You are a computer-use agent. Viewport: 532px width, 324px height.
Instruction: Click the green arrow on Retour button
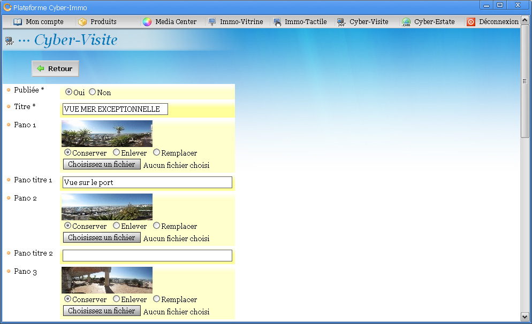pyautogui.click(x=41, y=68)
